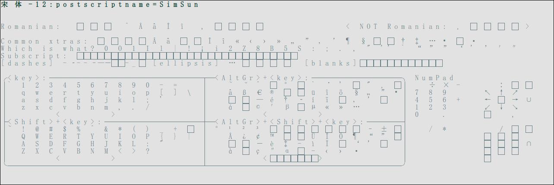This screenshot has height=185, width=554.
Task: Click the right arrow in NumPad arrows
Action: 515,100
